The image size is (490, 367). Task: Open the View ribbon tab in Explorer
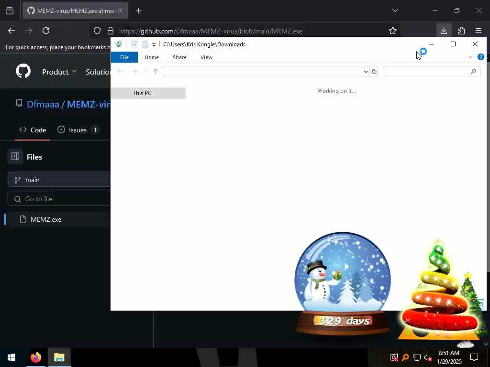pyautogui.click(x=206, y=57)
